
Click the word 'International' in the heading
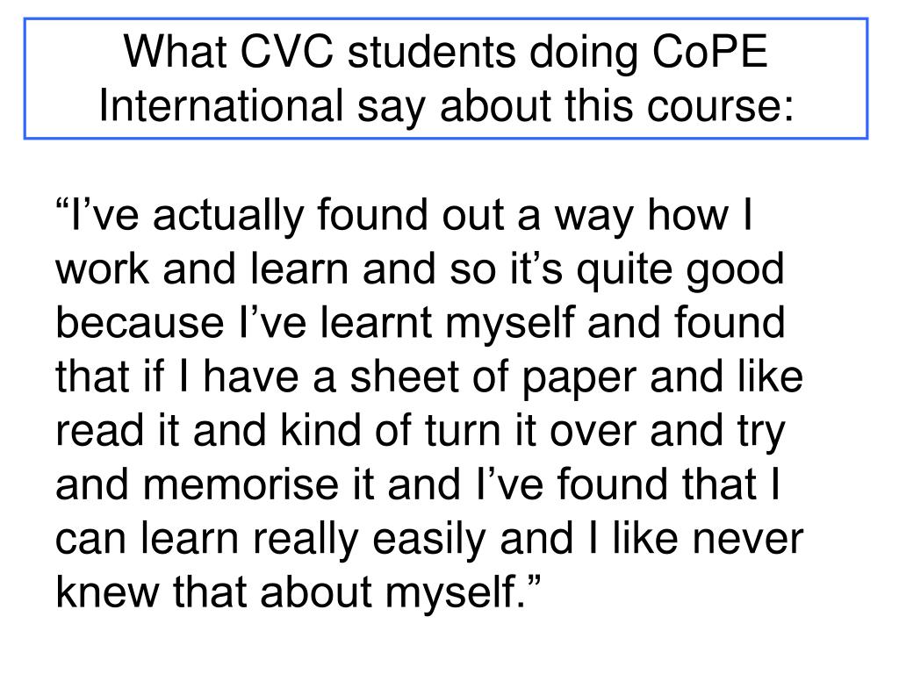220,106
